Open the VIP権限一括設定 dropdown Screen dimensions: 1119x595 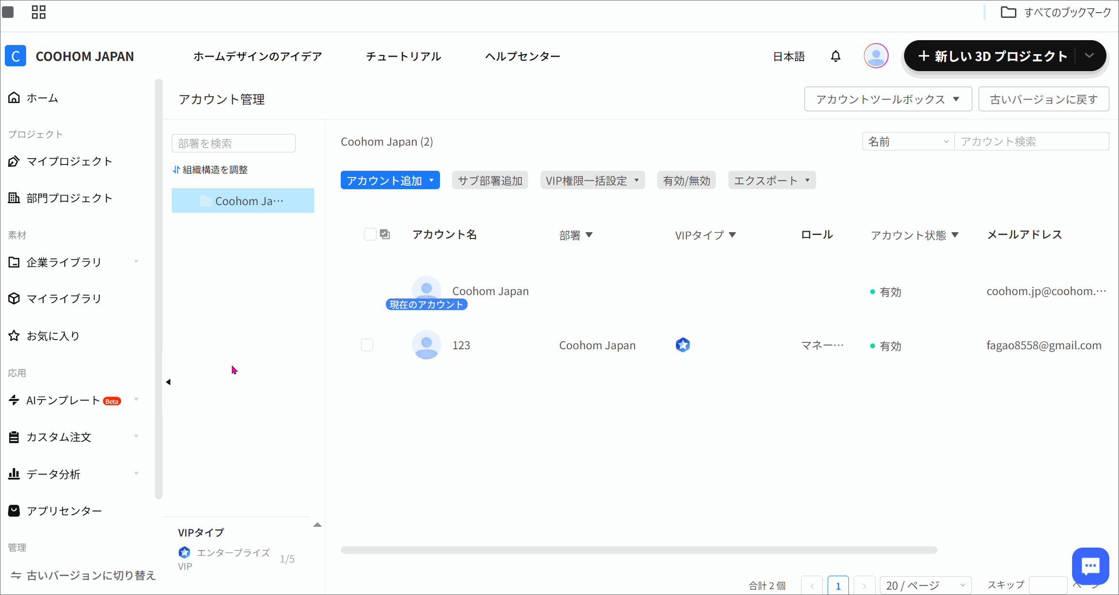592,180
